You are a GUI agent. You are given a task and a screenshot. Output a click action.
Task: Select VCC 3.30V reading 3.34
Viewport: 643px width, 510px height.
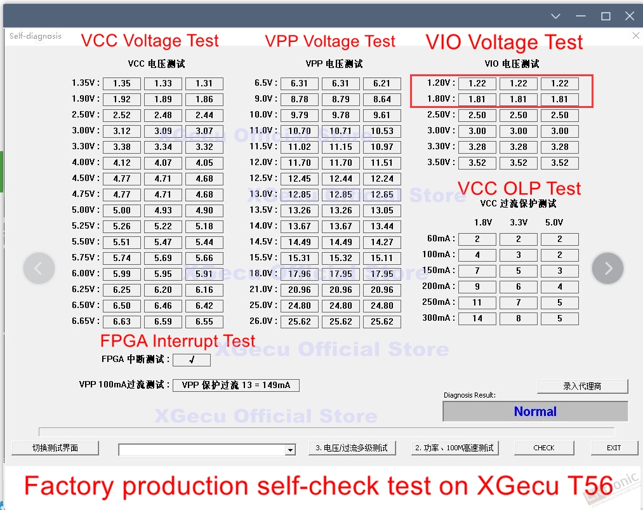pyautogui.click(x=162, y=147)
